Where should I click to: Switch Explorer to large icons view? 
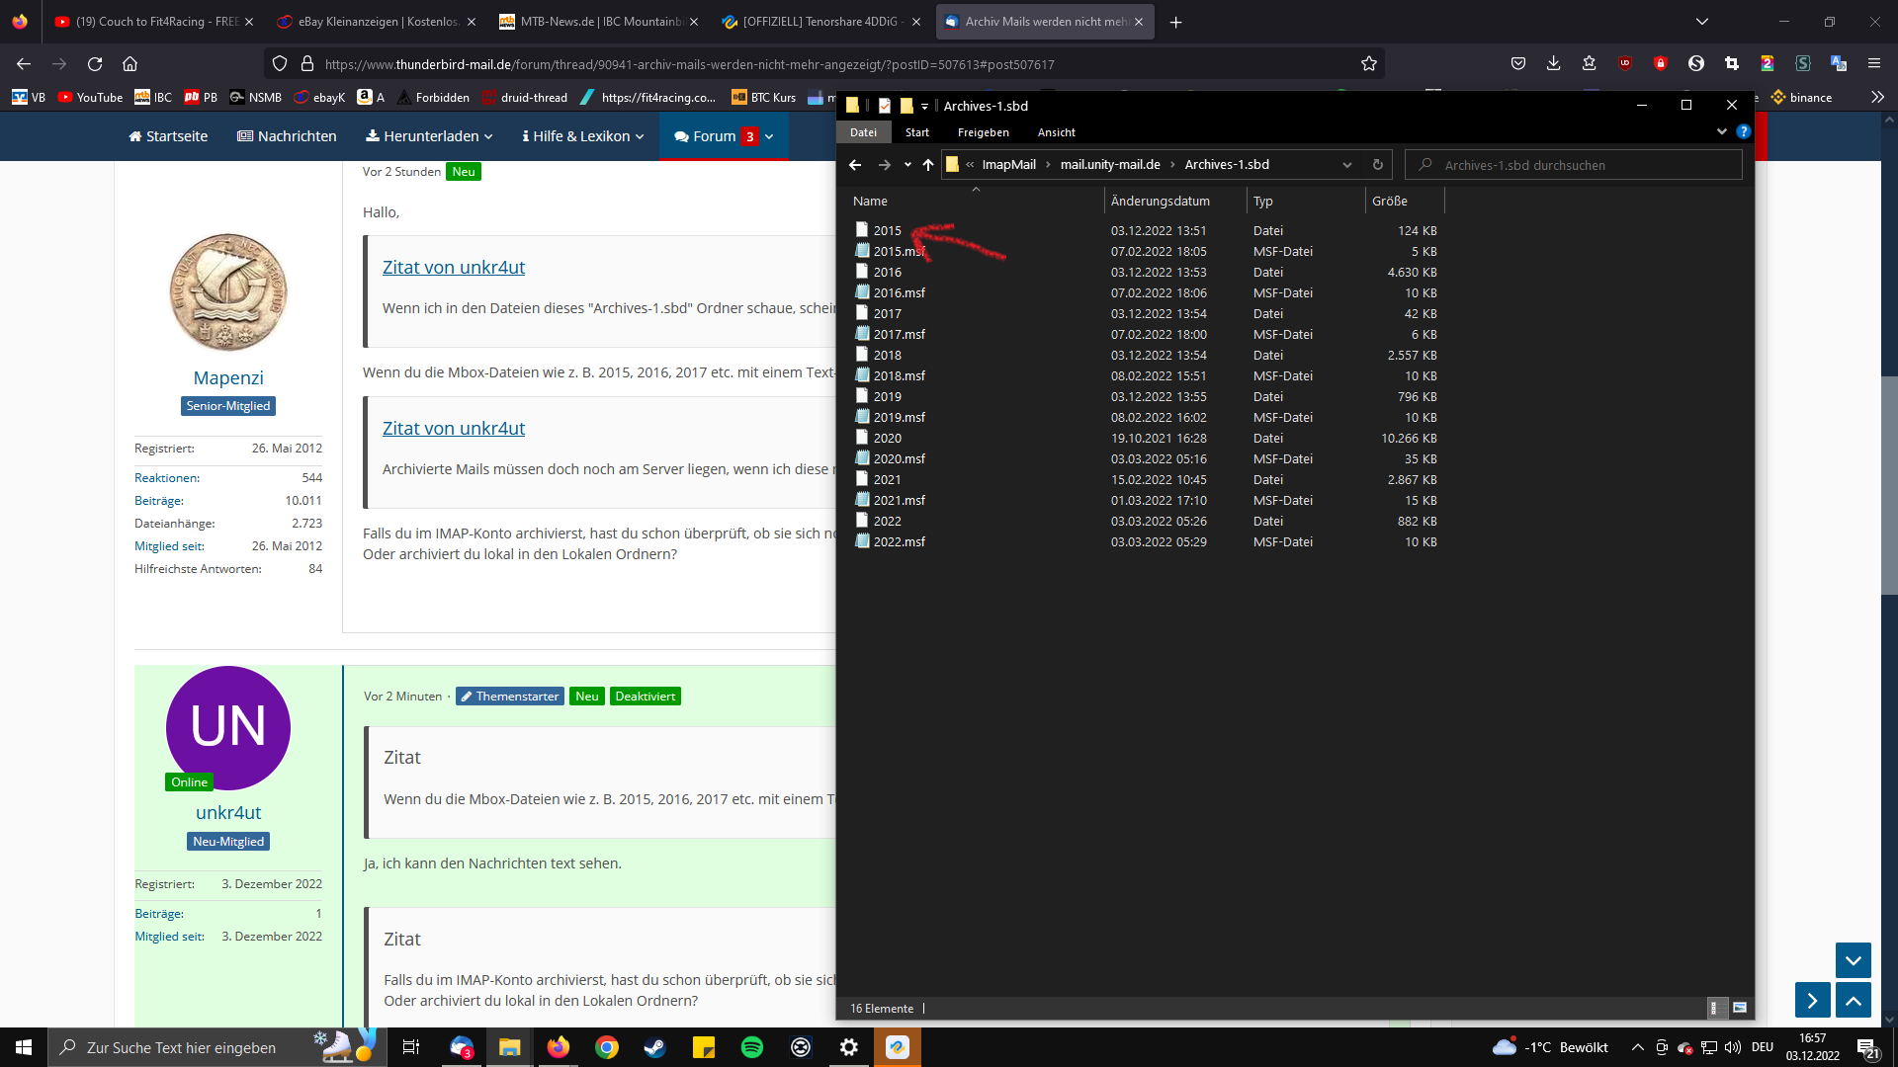pos(1740,1008)
